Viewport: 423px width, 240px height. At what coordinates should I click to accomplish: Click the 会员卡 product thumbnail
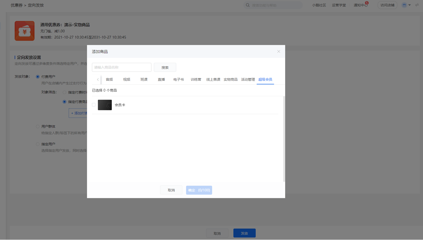click(105, 105)
